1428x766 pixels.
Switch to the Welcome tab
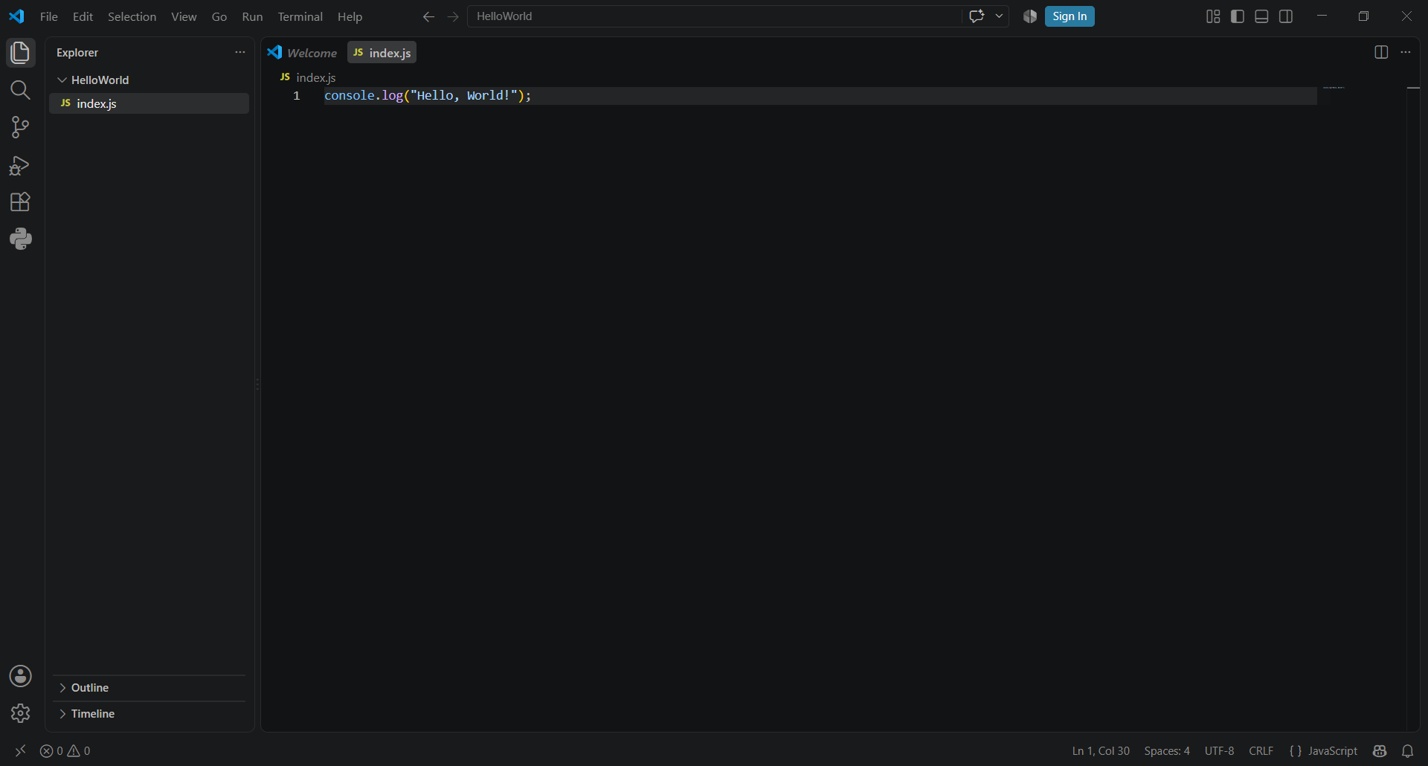pyautogui.click(x=303, y=53)
